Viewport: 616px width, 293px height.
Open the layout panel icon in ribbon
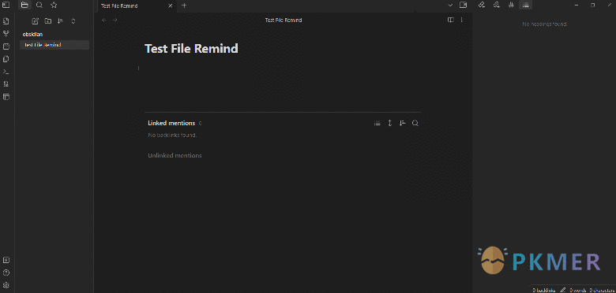pos(6,96)
